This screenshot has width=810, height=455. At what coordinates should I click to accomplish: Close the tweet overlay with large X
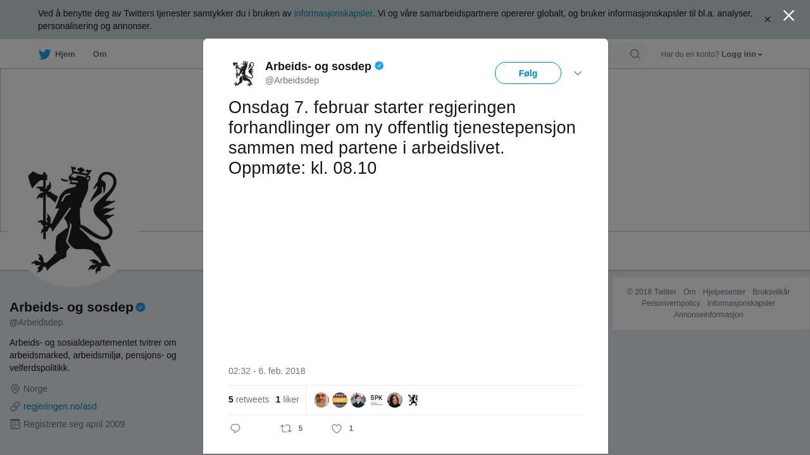788,16
